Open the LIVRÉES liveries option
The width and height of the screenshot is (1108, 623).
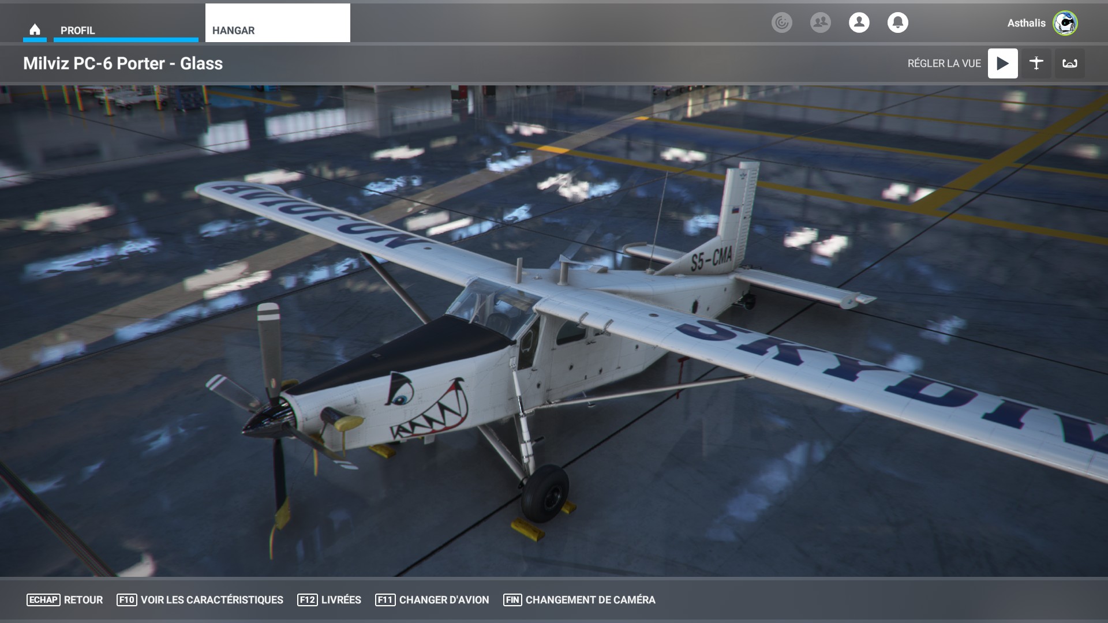pyautogui.click(x=340, y=600)
